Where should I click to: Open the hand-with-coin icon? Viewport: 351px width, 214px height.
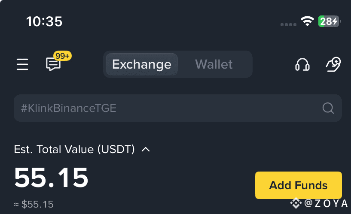333,64
